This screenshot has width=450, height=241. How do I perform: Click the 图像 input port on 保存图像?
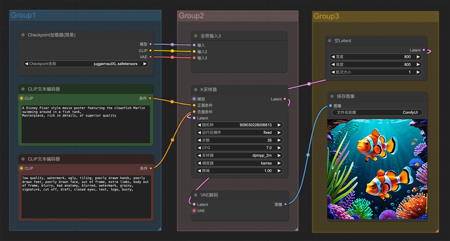click(x=330, y=106)
